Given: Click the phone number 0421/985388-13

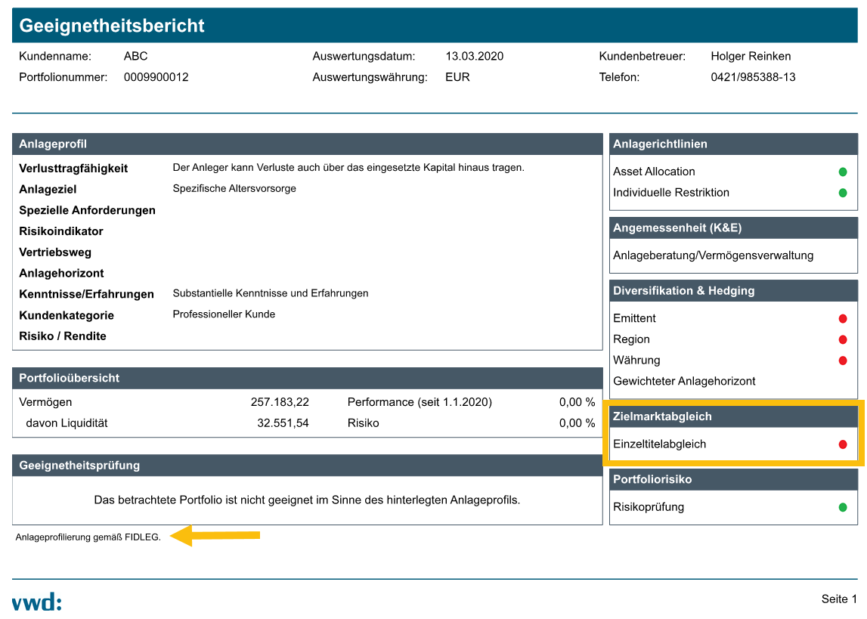Looking at the screenshot, I should [753, 77].
